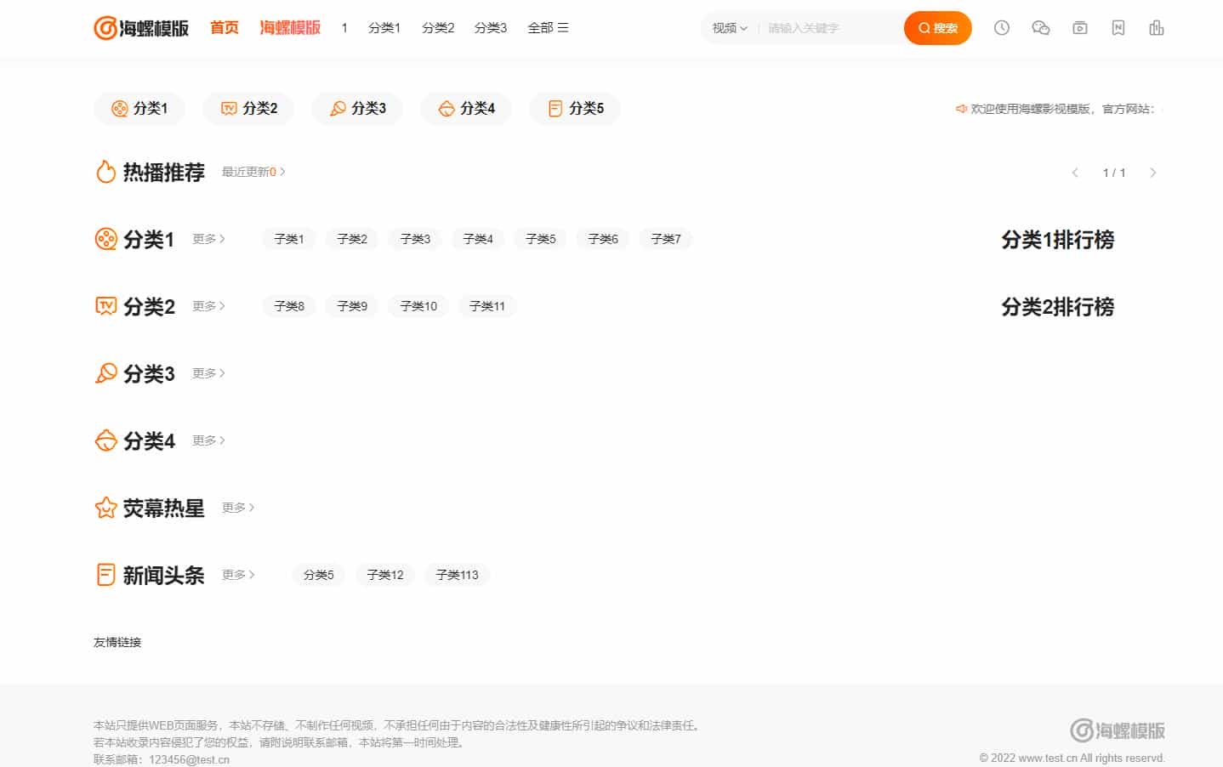1223x767 pixels.
Task: Click the 1 / 1 page indicator
Action: (x=1114, y=173)
